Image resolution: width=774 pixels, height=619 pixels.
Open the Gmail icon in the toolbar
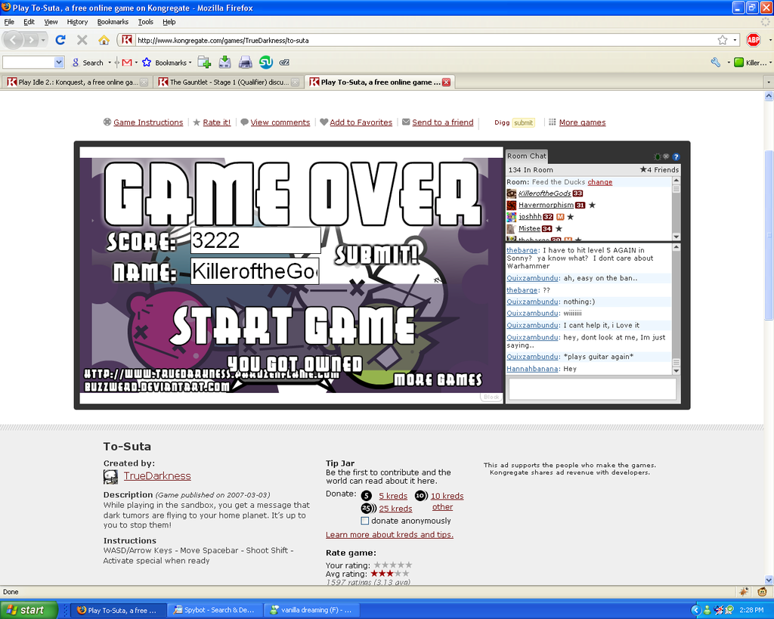pyautogui.click(x=127, y=63)
